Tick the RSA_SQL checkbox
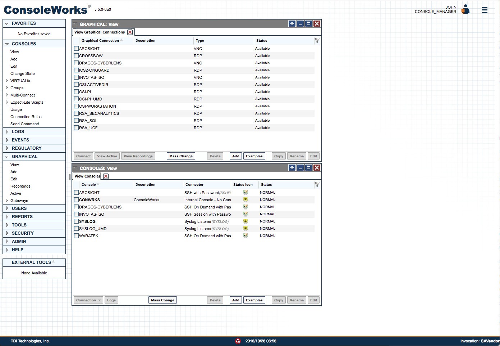The height and width of the screenshot is (346, 500). click(76, 120)
